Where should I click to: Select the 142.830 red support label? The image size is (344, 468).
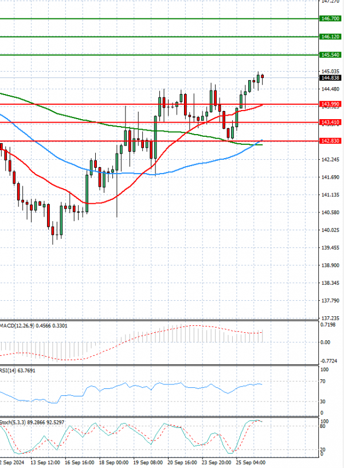point(330,141)
